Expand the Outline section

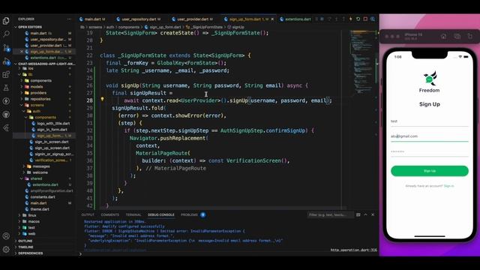pos(25,241)
